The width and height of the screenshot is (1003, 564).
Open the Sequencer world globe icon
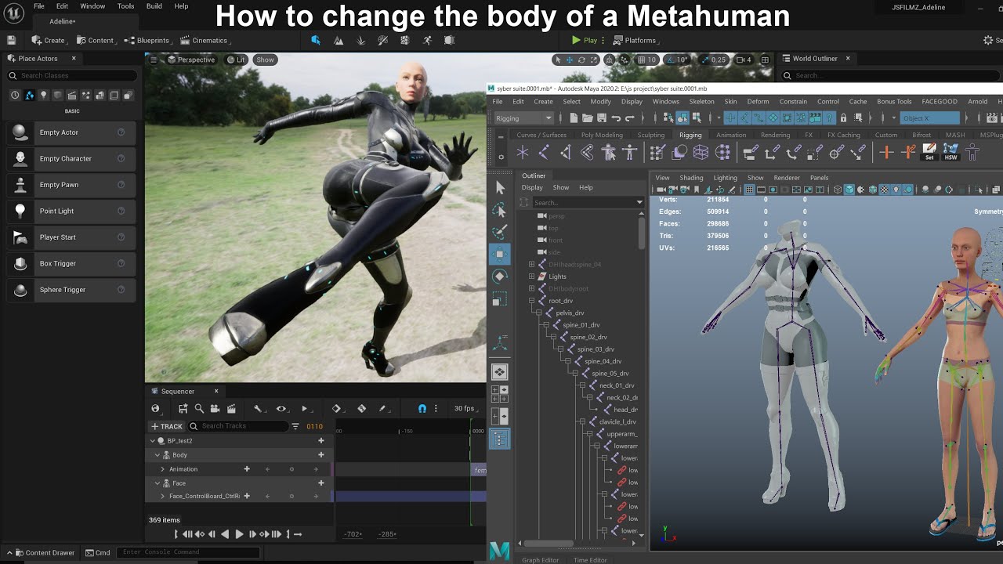155,408
